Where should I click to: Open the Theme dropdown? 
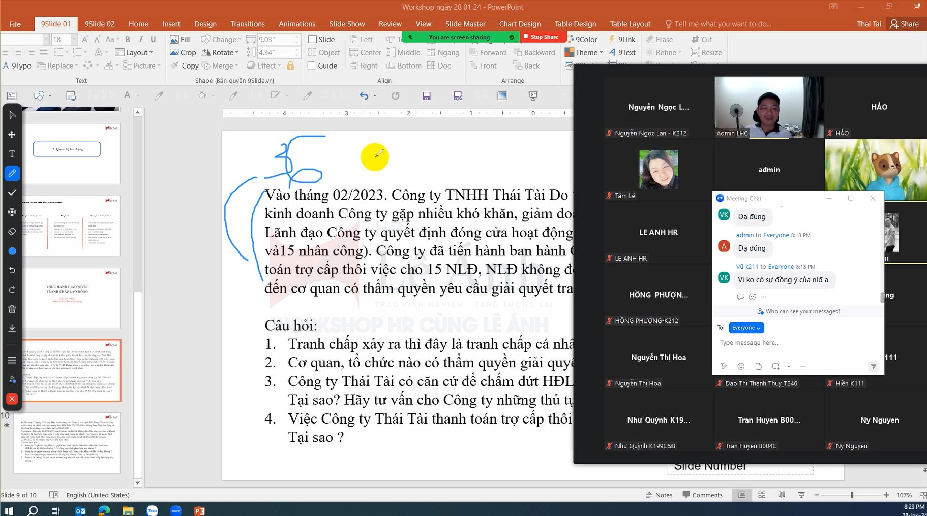pos(584,53)
